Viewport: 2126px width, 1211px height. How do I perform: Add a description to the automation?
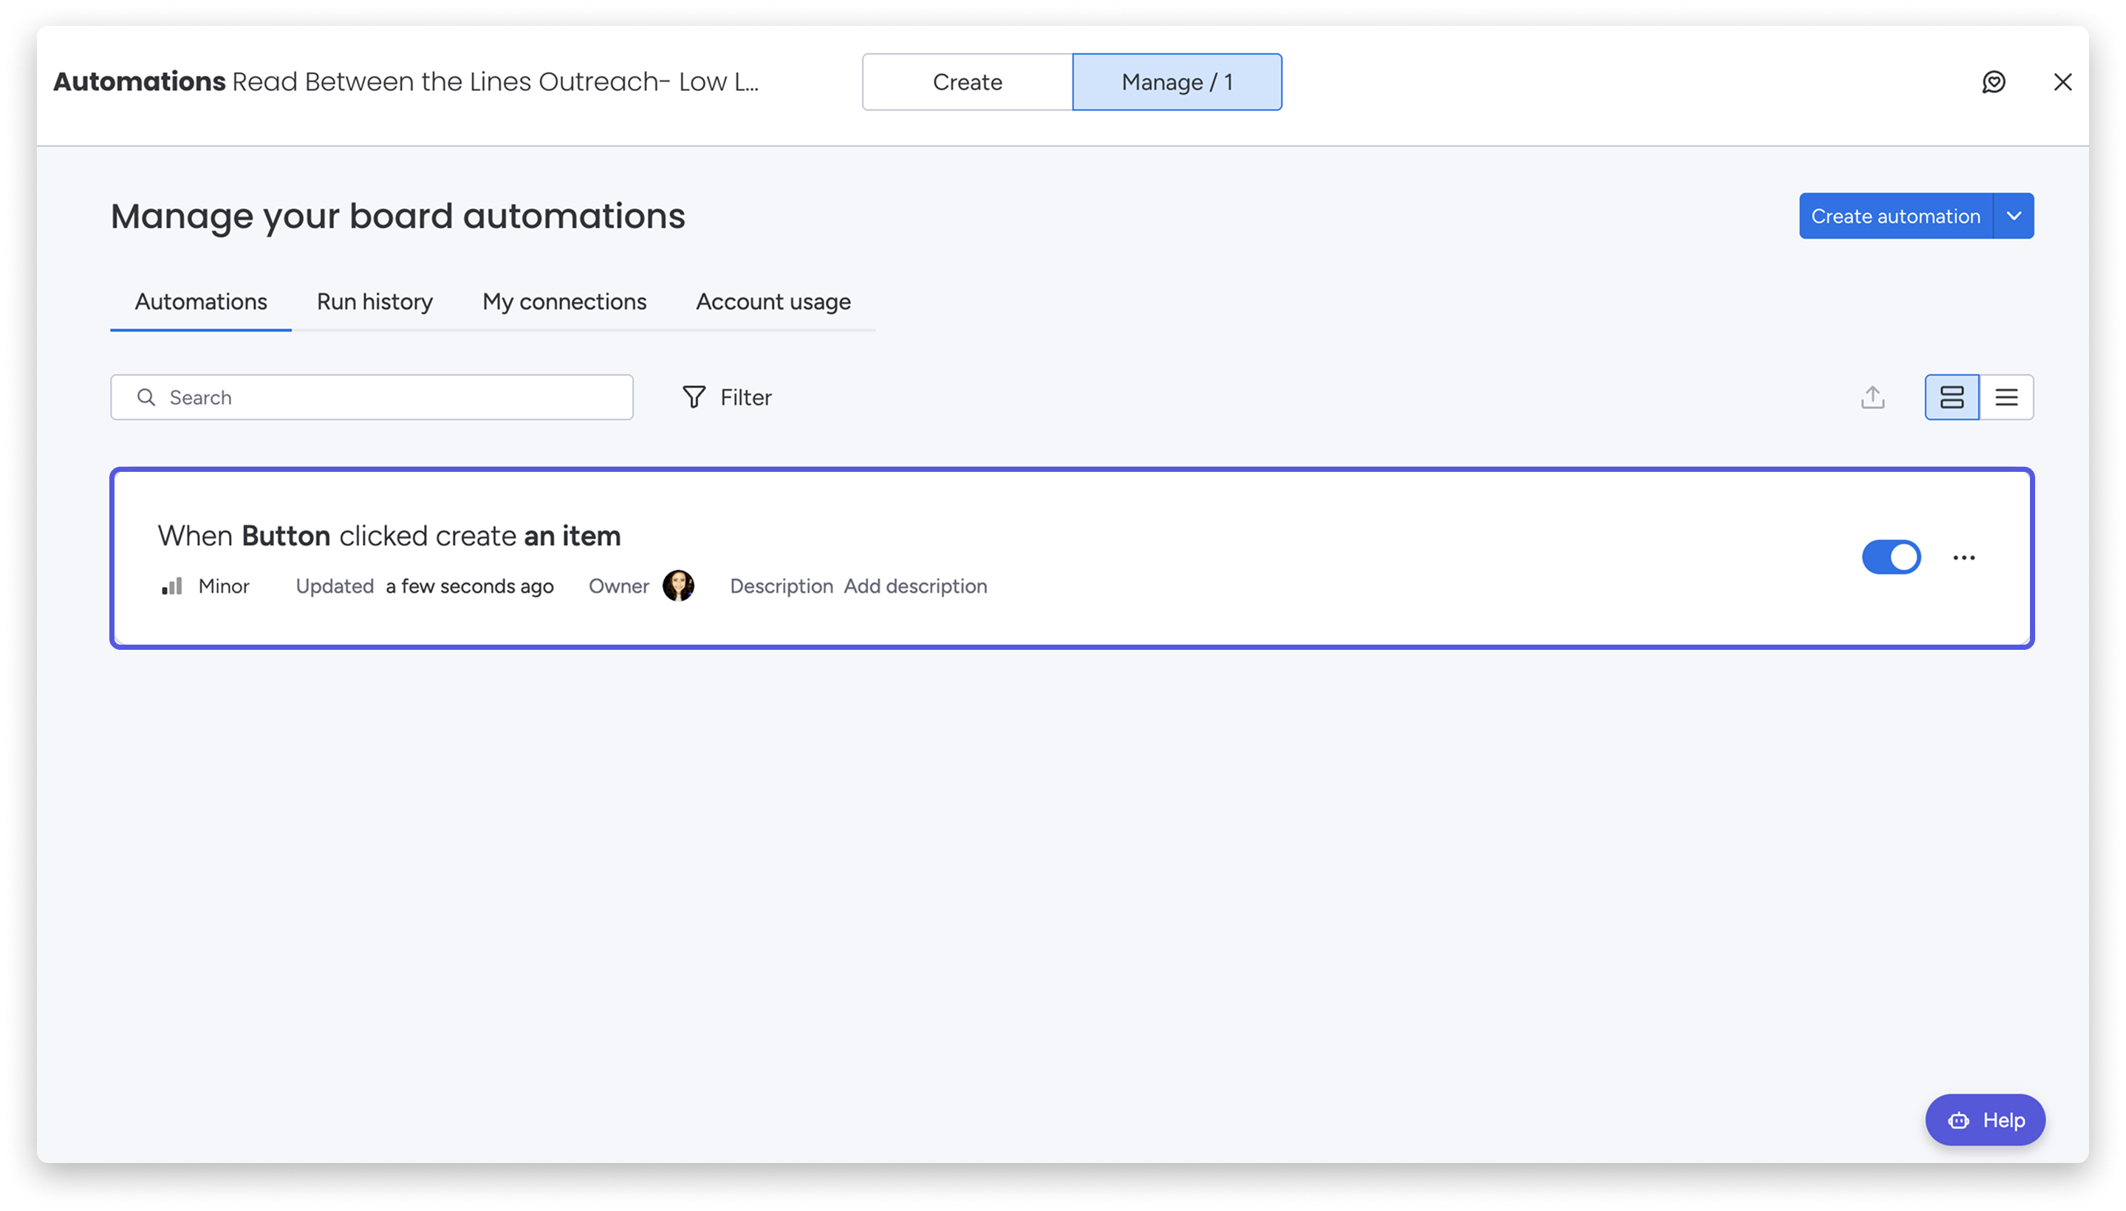tap(915, 586)
